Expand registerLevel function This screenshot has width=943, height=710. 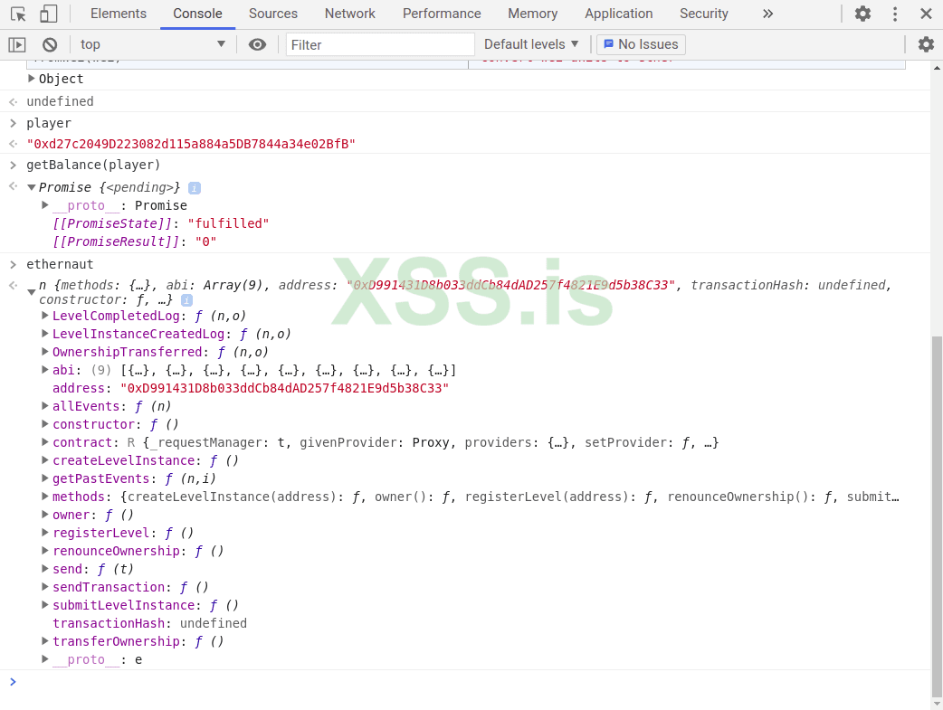click(x=45, y=532)
